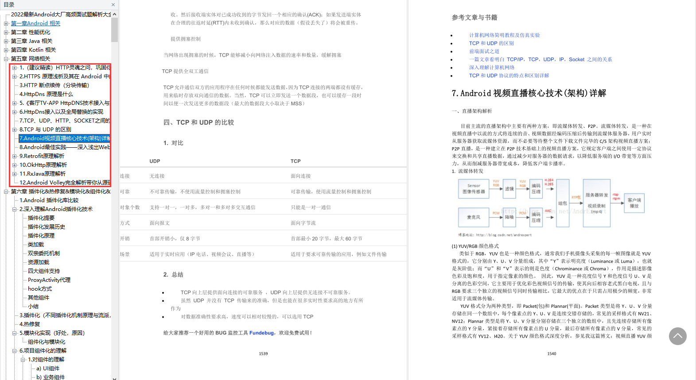696x380 pixels.
Task: Jump to 9.Retrofit原理解析 section
Action: (42, 156)
